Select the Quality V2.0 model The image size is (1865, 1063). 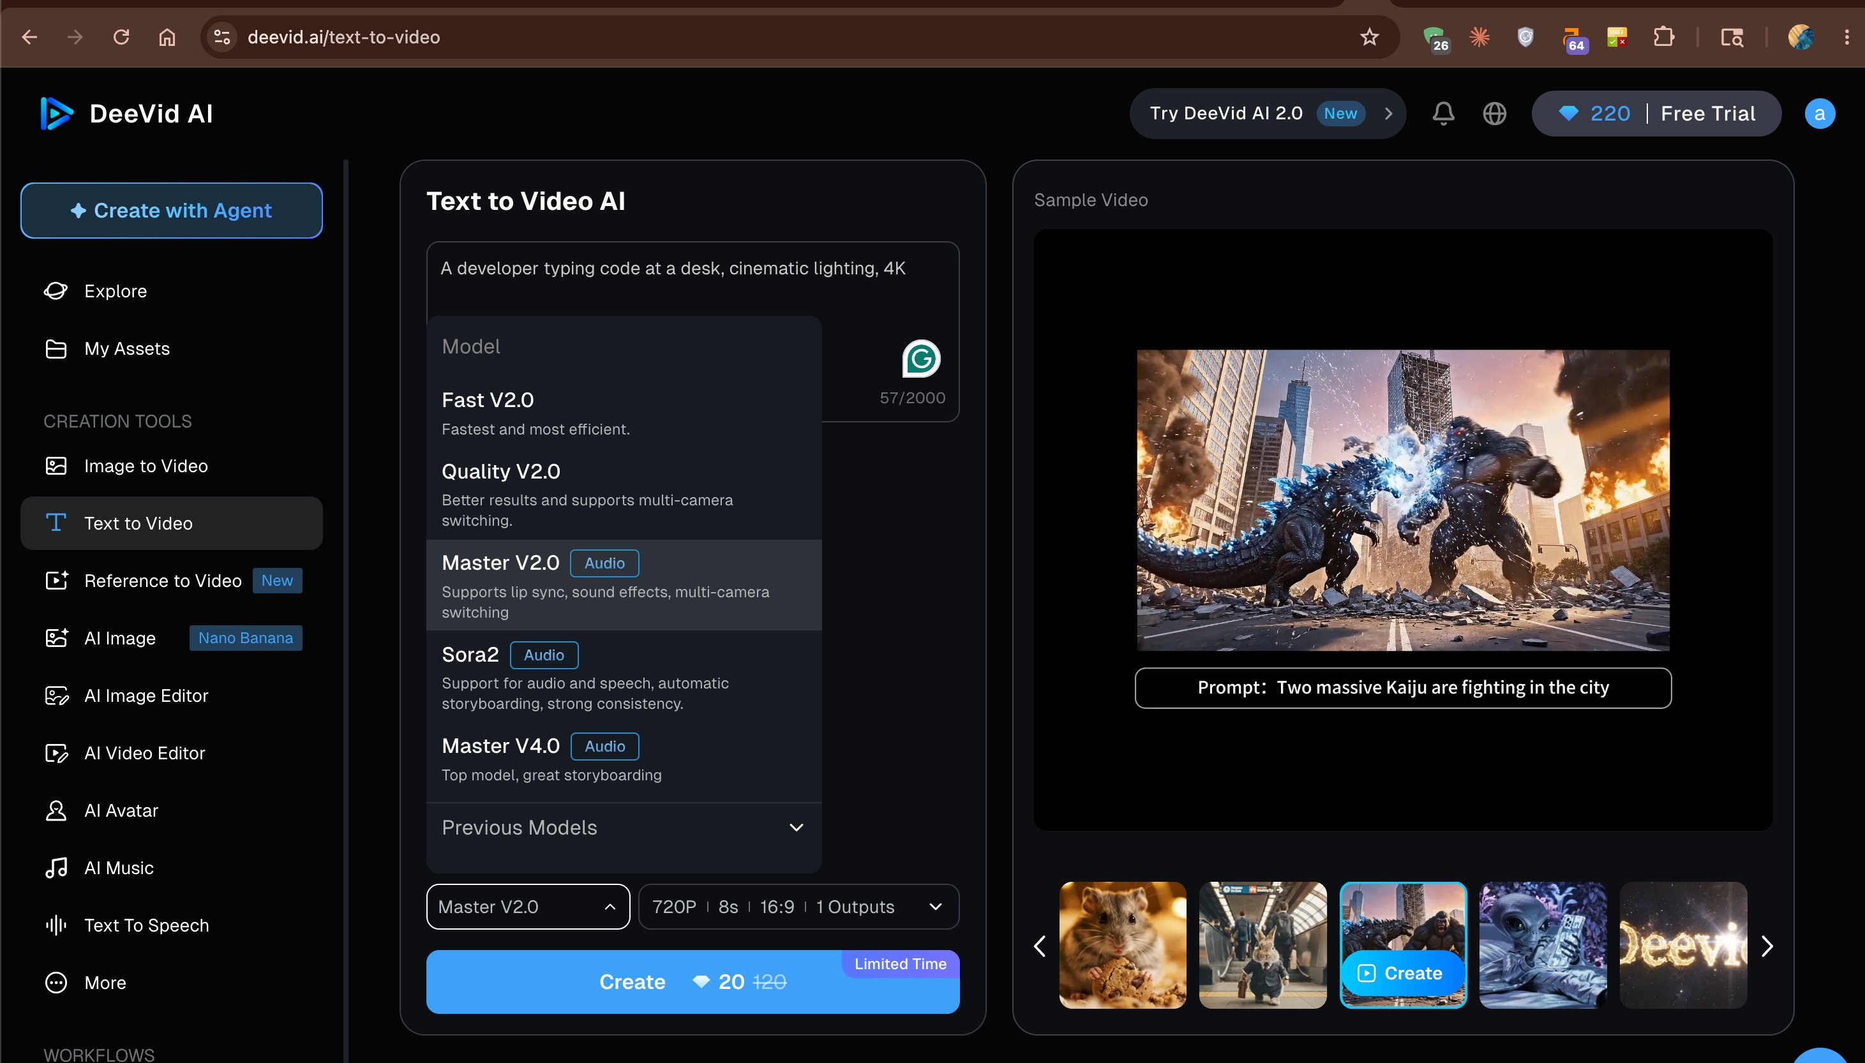[x=624, y=494]
